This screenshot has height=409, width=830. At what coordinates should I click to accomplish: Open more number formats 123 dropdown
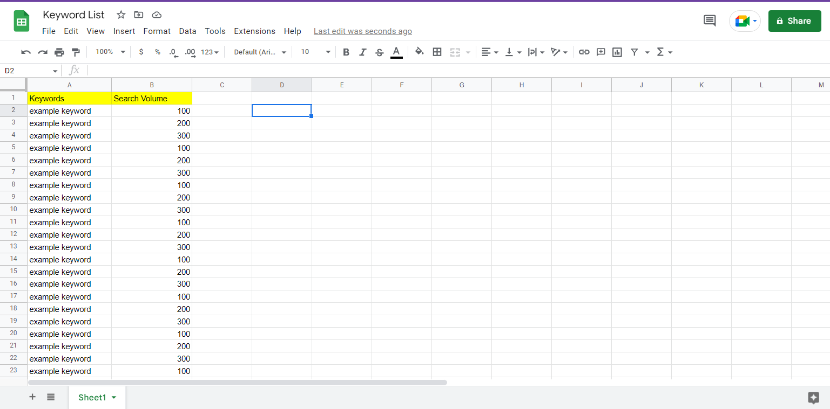coord(210,52)
